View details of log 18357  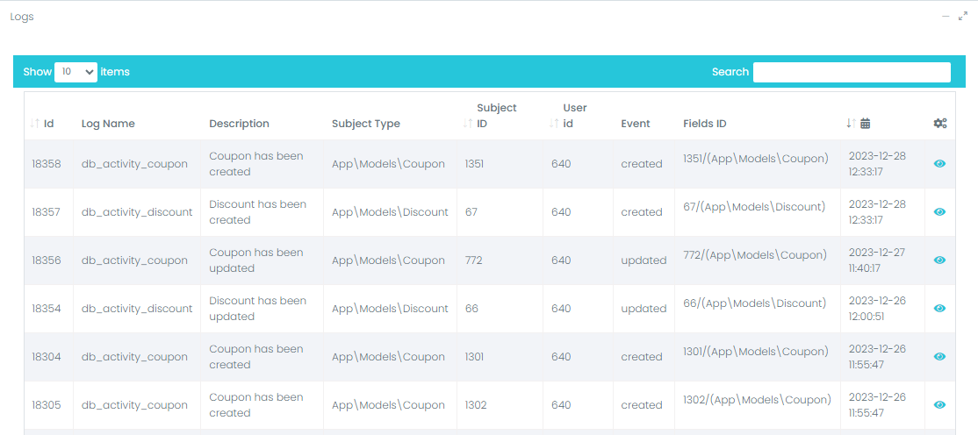[x=939, y=212]
